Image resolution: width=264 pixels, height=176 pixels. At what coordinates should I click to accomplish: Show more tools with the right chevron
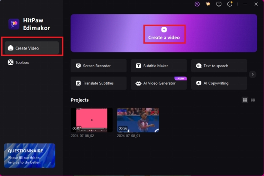[x=253, y=74]
